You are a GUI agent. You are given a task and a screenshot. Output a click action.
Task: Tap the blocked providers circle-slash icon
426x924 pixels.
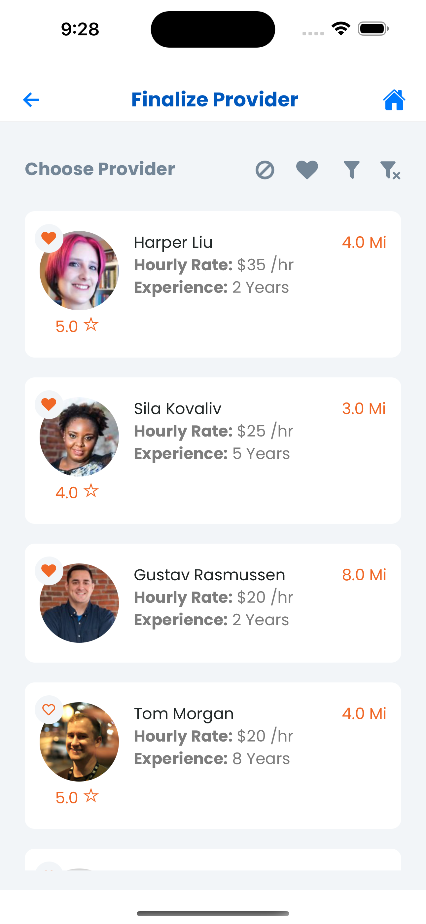pyautogui.click(x=265, y=170)
